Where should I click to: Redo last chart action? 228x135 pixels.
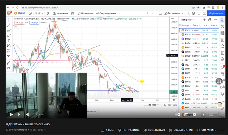coord(153,13)
